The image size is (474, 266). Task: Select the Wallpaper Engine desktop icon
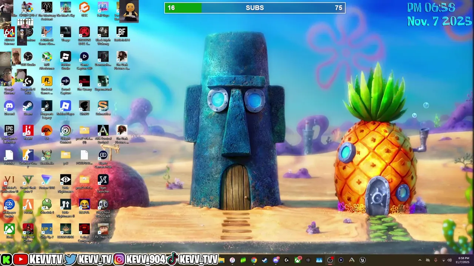coord(9,208)
